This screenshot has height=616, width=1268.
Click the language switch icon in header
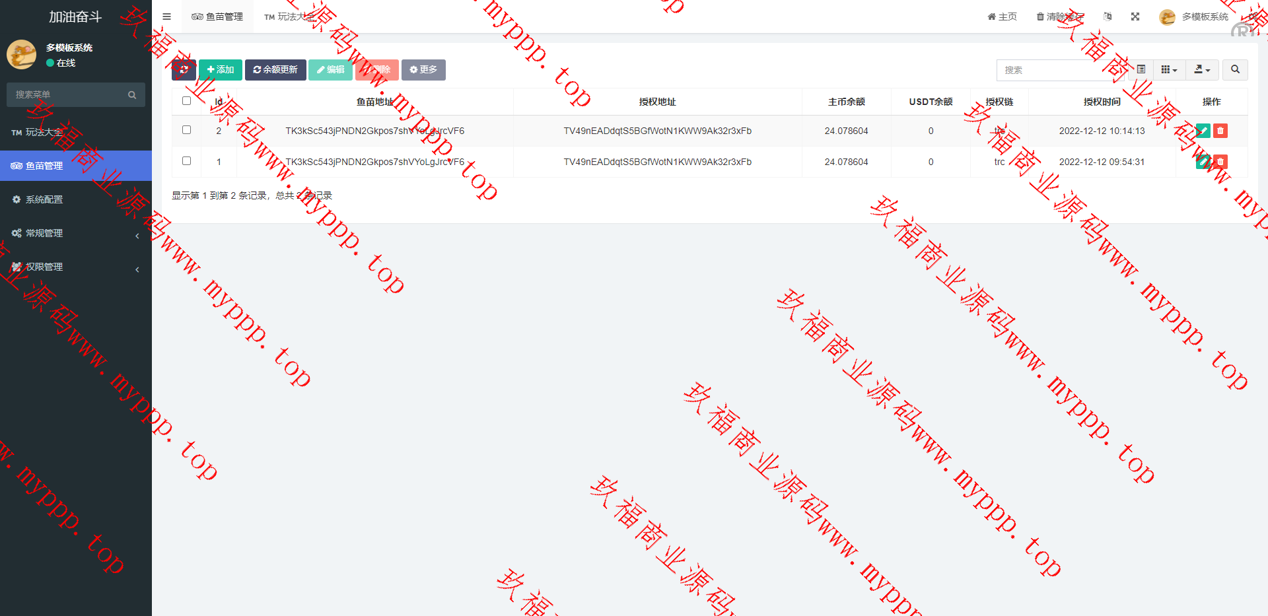click(1108, 17)
